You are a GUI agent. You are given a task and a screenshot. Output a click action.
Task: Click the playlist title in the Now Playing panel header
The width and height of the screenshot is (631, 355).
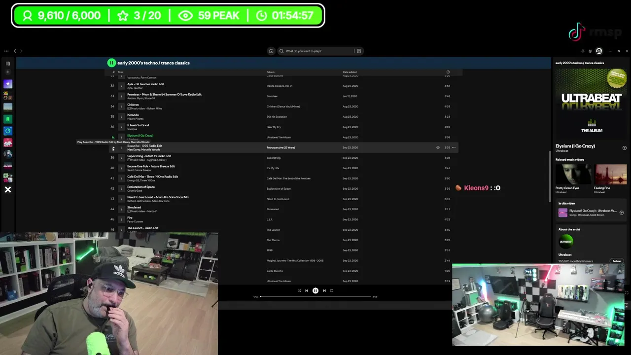579,63
